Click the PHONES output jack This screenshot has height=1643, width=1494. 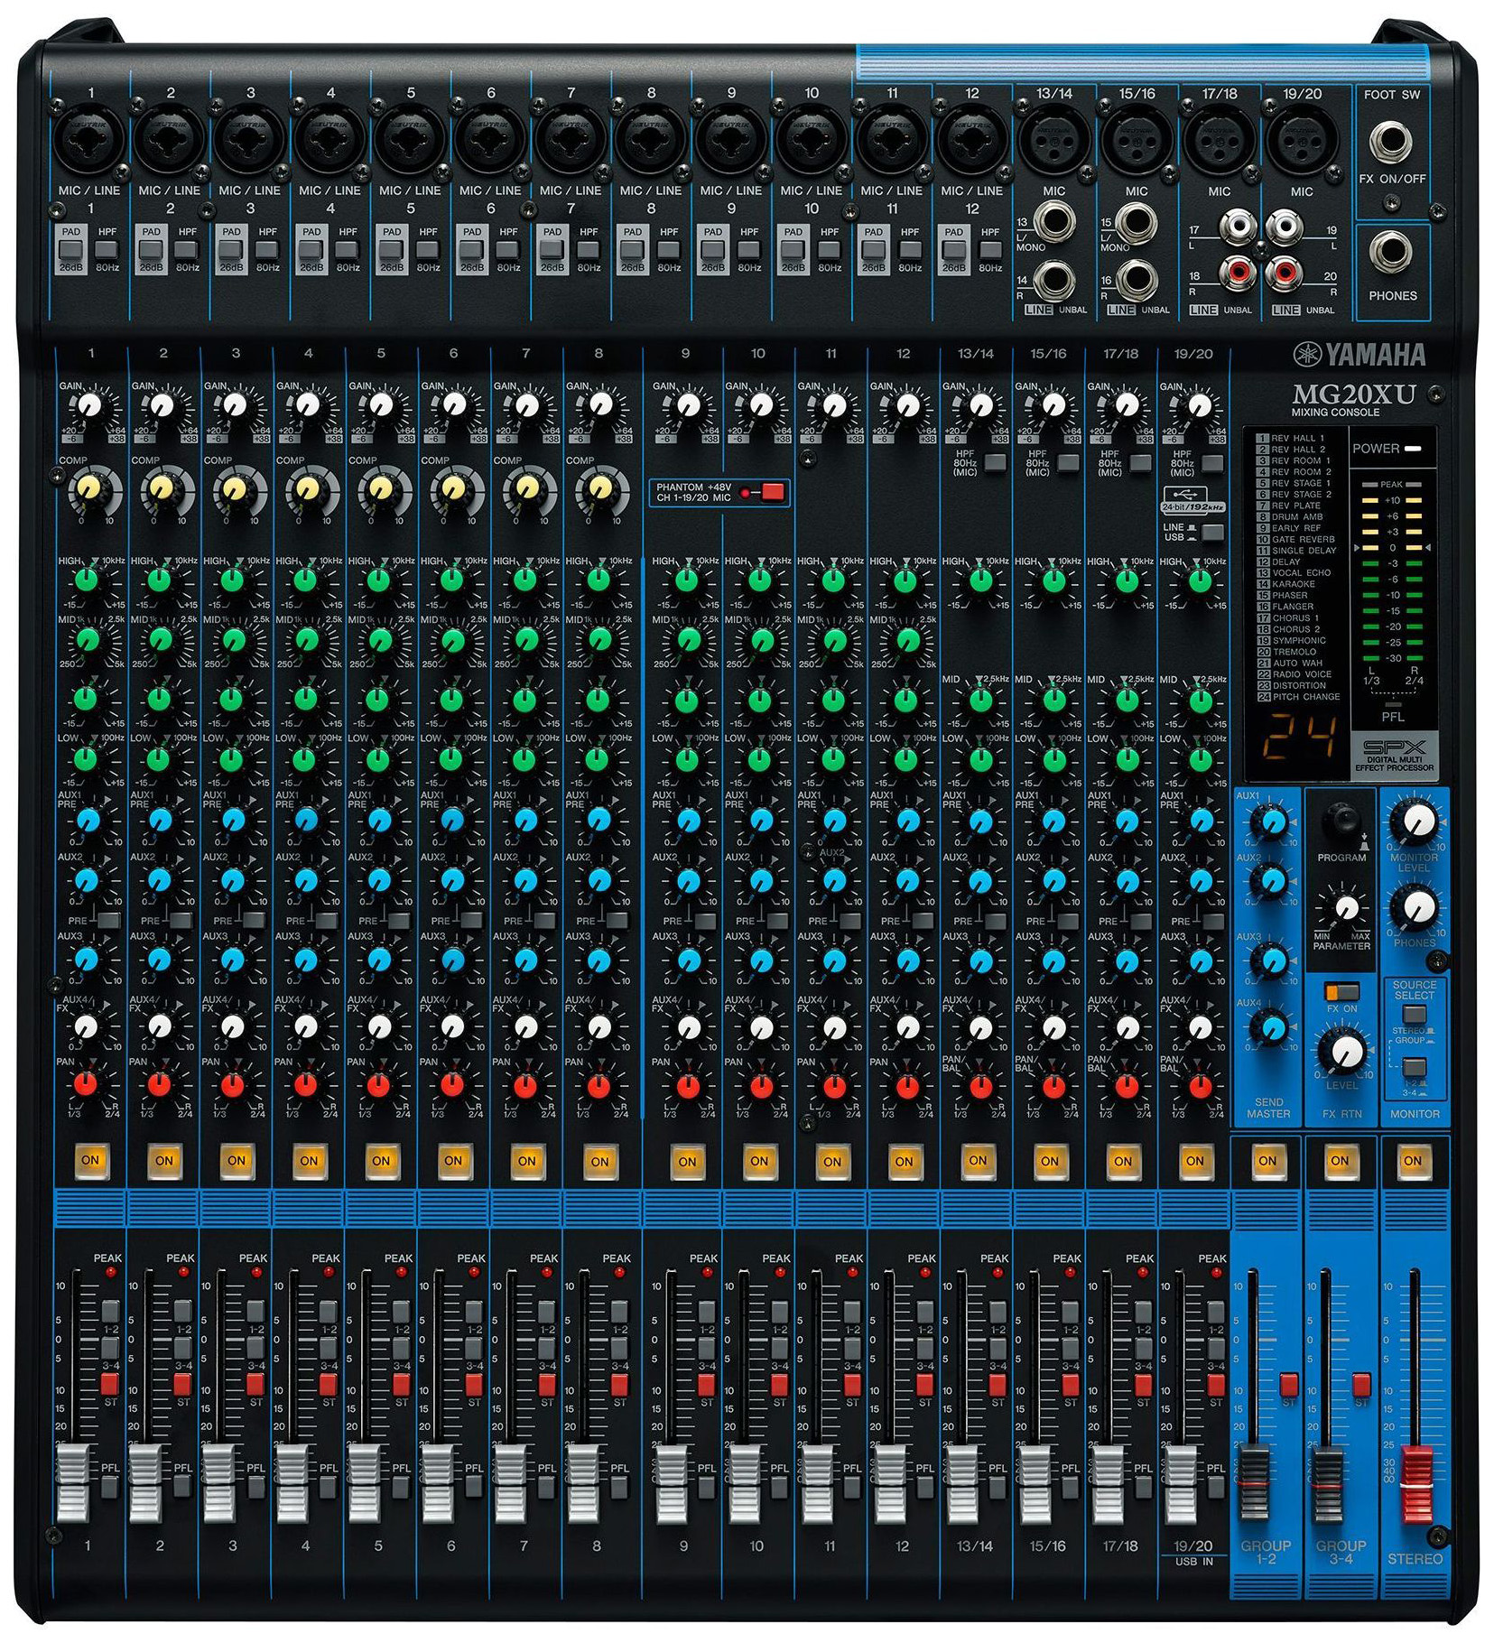pos(1391,255)
